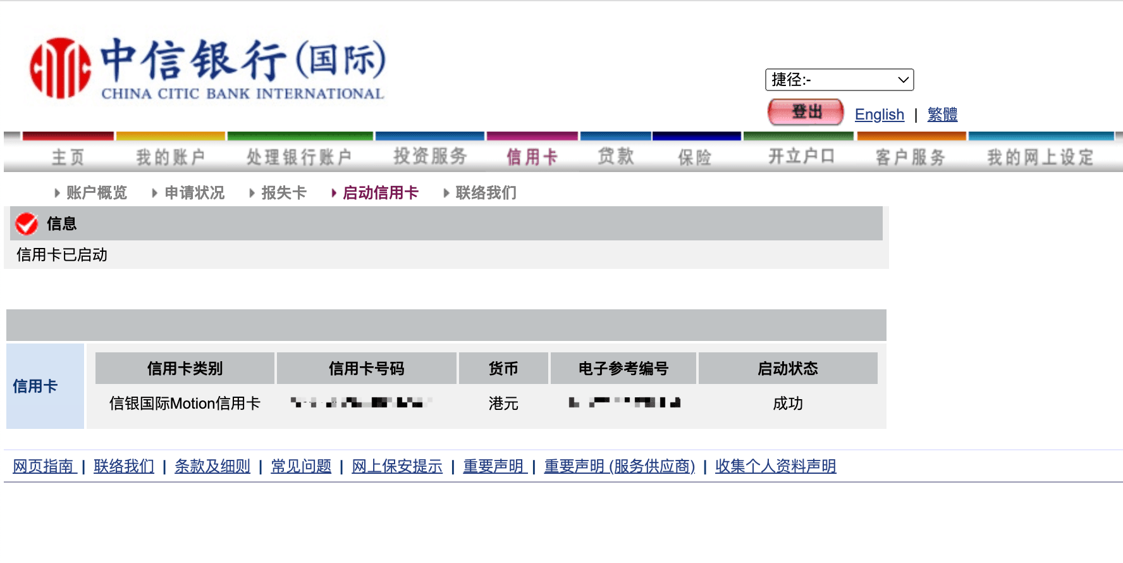
Task: Select the 信用卡 tab
Action: 532,157
